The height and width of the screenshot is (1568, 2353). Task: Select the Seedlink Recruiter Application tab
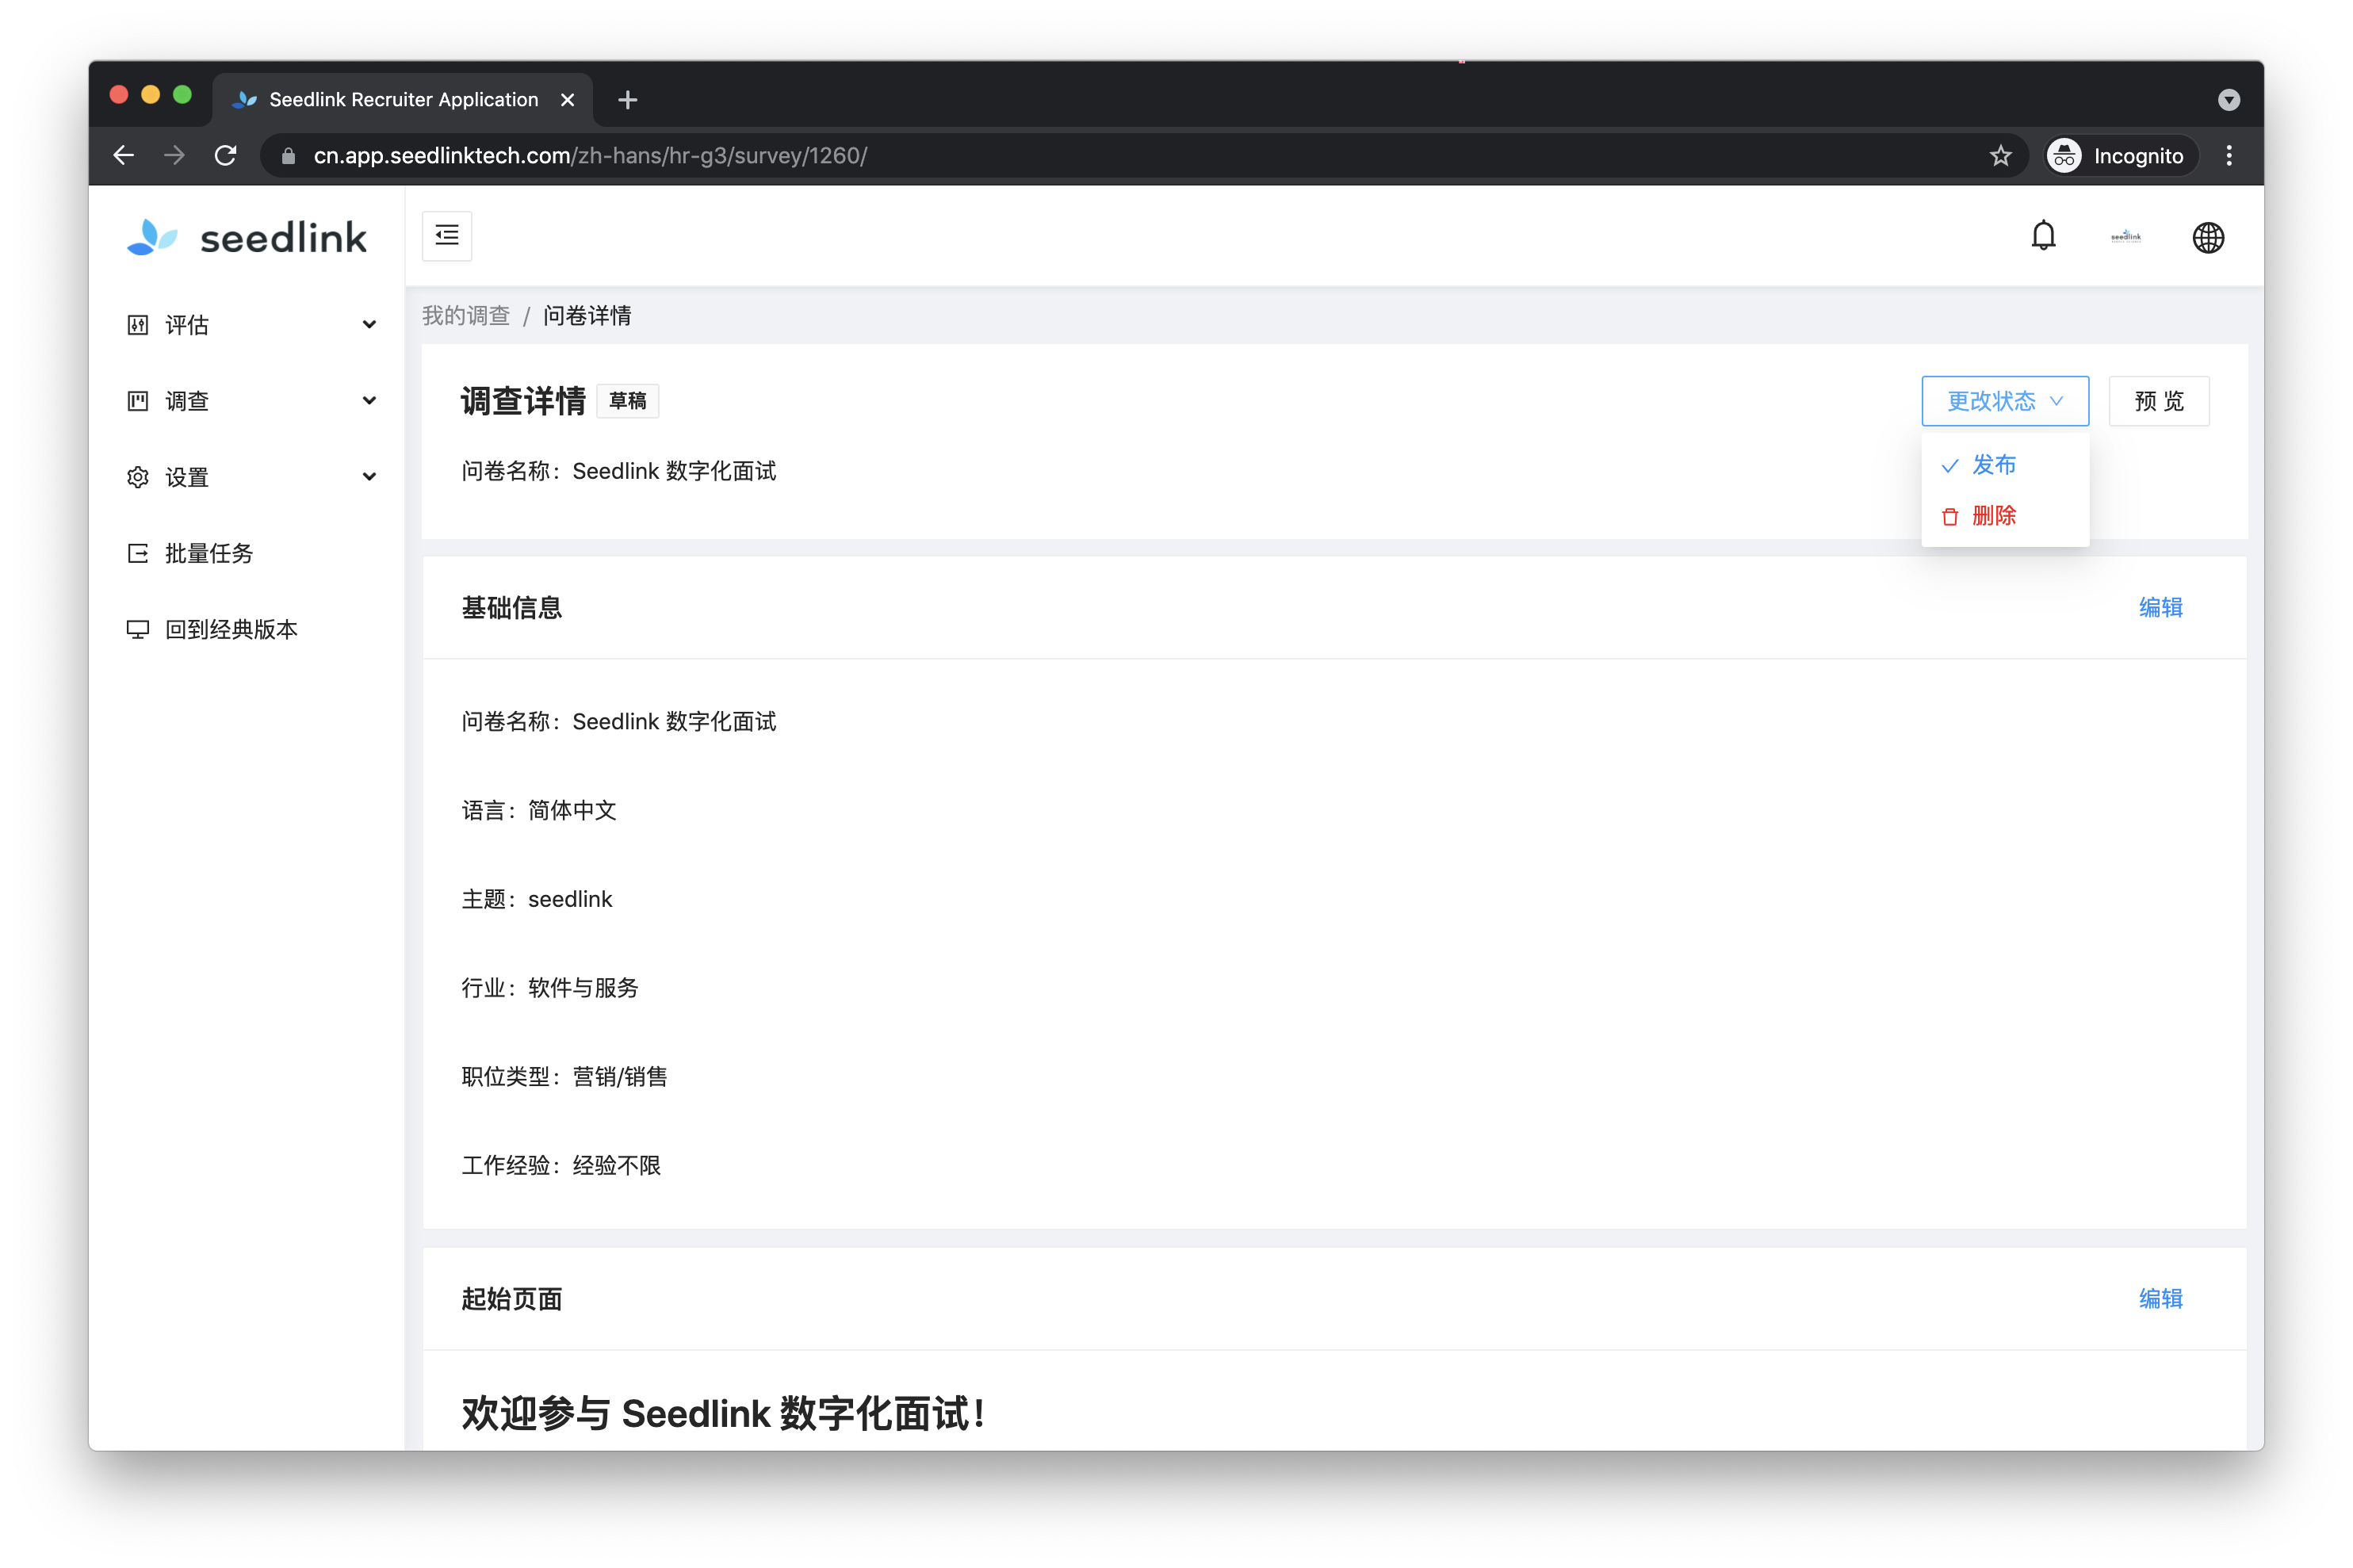(402, 99)
